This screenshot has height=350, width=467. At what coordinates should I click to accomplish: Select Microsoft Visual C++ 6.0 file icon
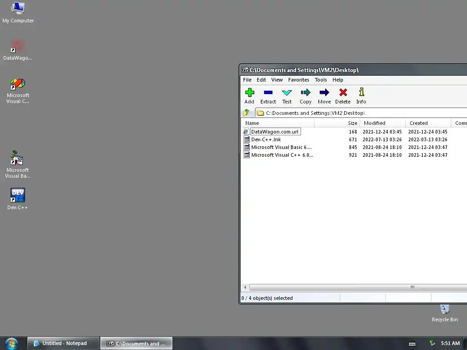point(247,155)
